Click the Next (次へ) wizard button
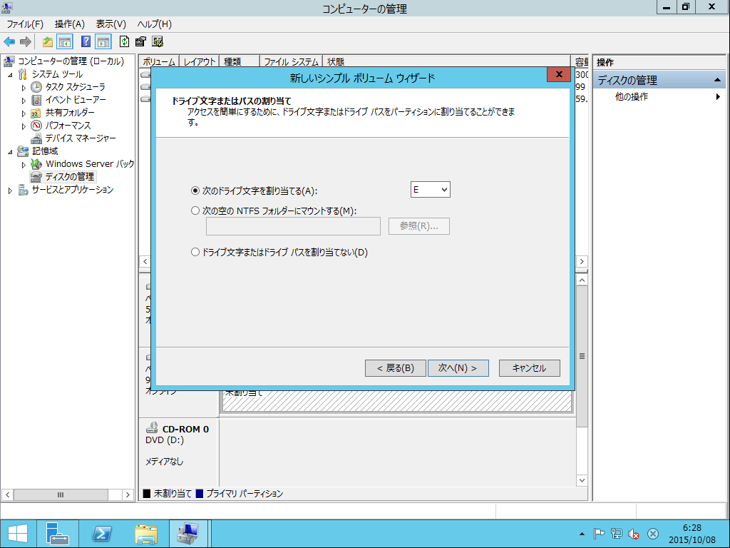The height and width of the screenshot is (548, 730). [x=458, y=368]
